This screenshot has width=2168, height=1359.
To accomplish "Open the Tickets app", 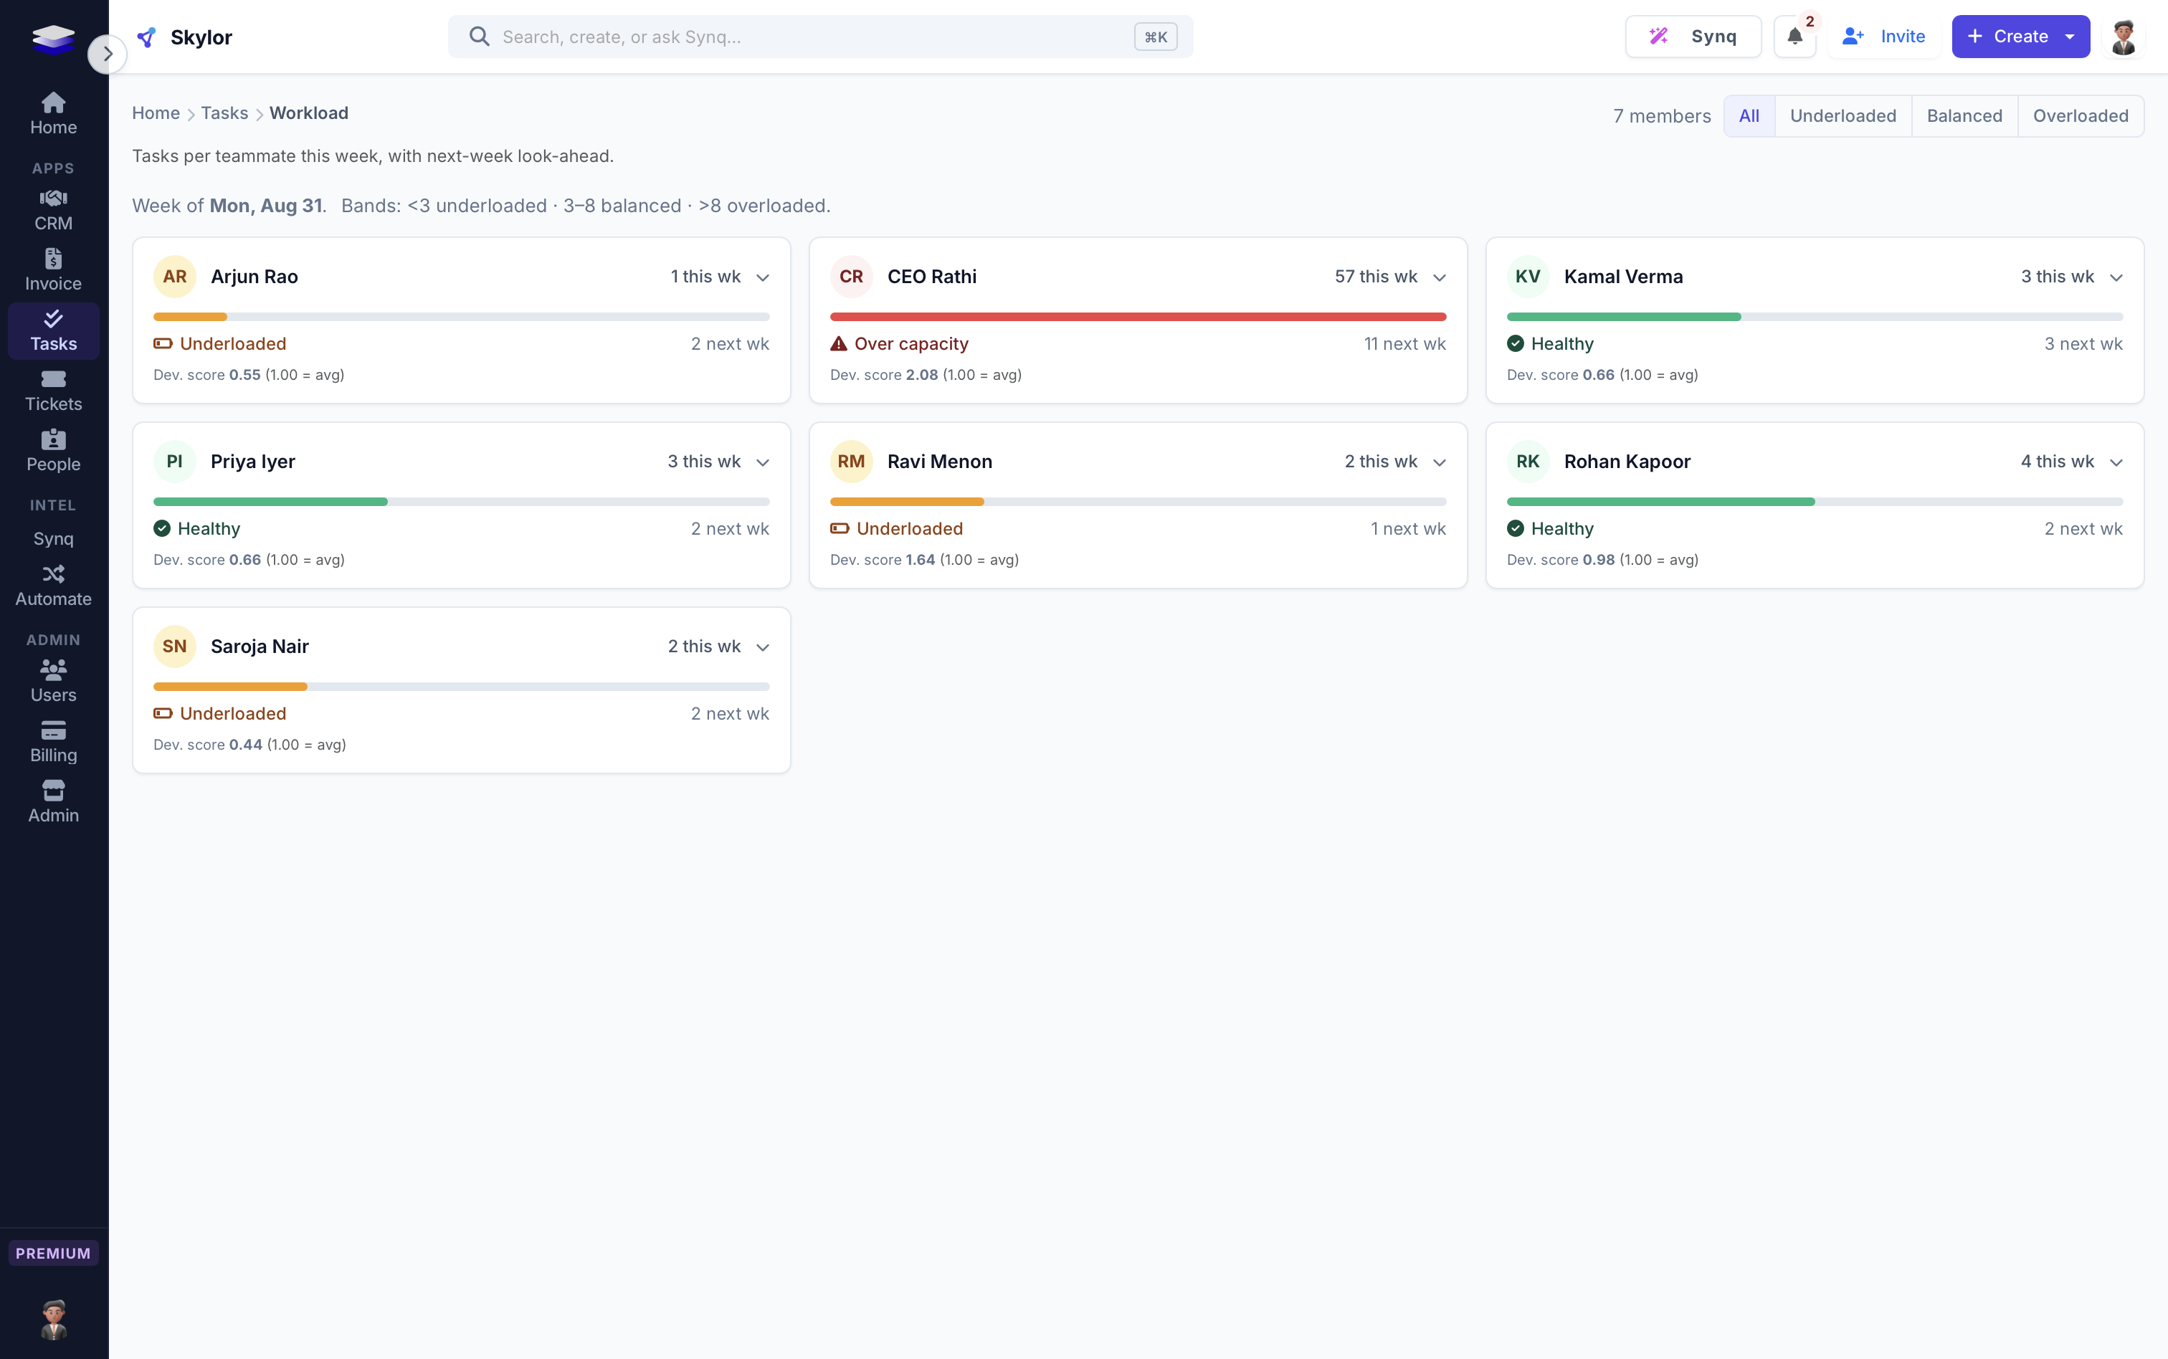I will (x=53, y=391).
